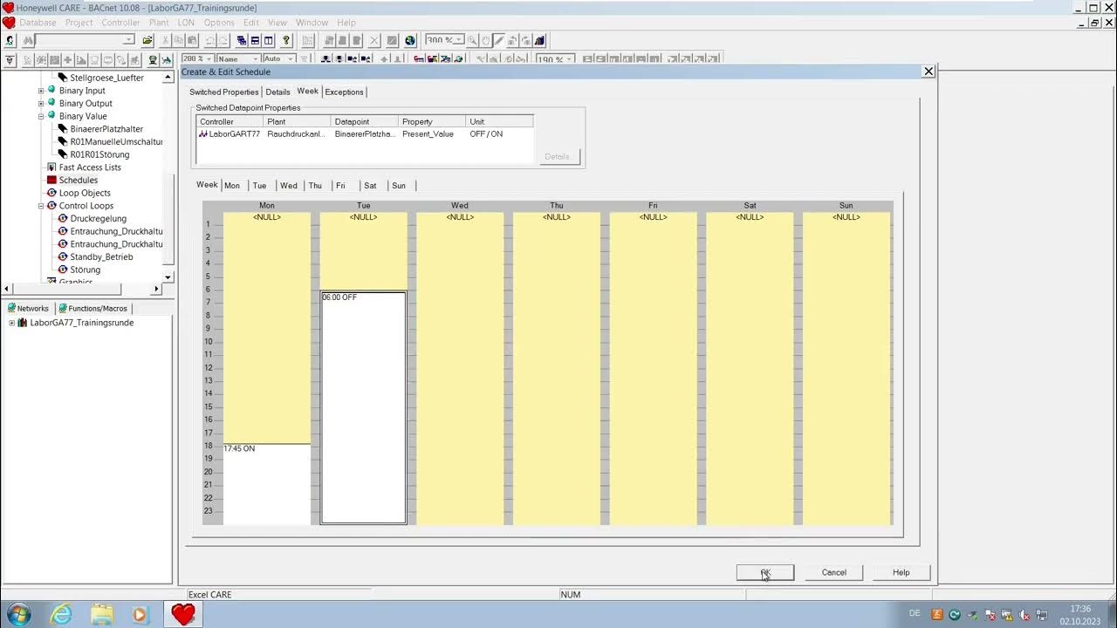The height and width of the screenshot is (628, 1117).
Task: Click the copy icon in CARE toolbar
Action: coord(179,40)
